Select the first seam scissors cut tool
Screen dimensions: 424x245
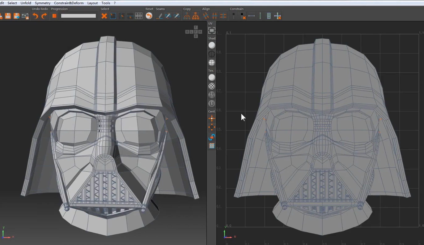(168, 16)
